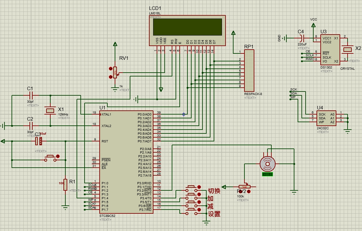
Task: Click the 10K value beside R1
Action: (x=61, y=183)
